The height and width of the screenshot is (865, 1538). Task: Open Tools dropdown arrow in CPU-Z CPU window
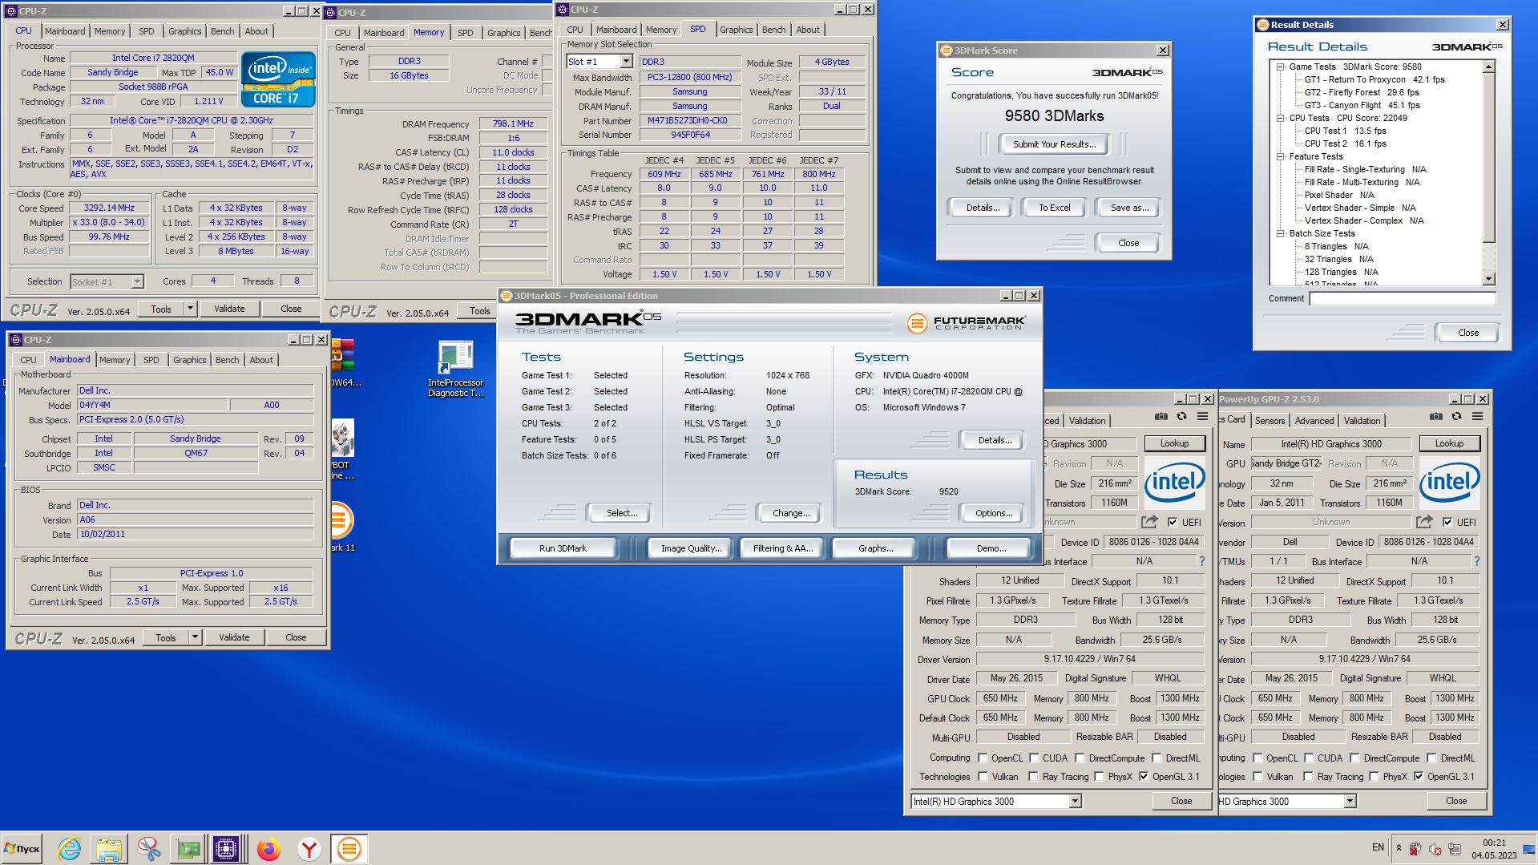[190, 309]
